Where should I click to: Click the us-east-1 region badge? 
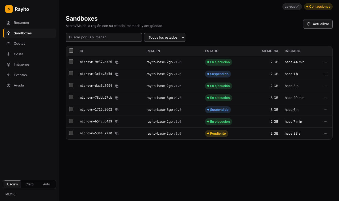[292, 7]
